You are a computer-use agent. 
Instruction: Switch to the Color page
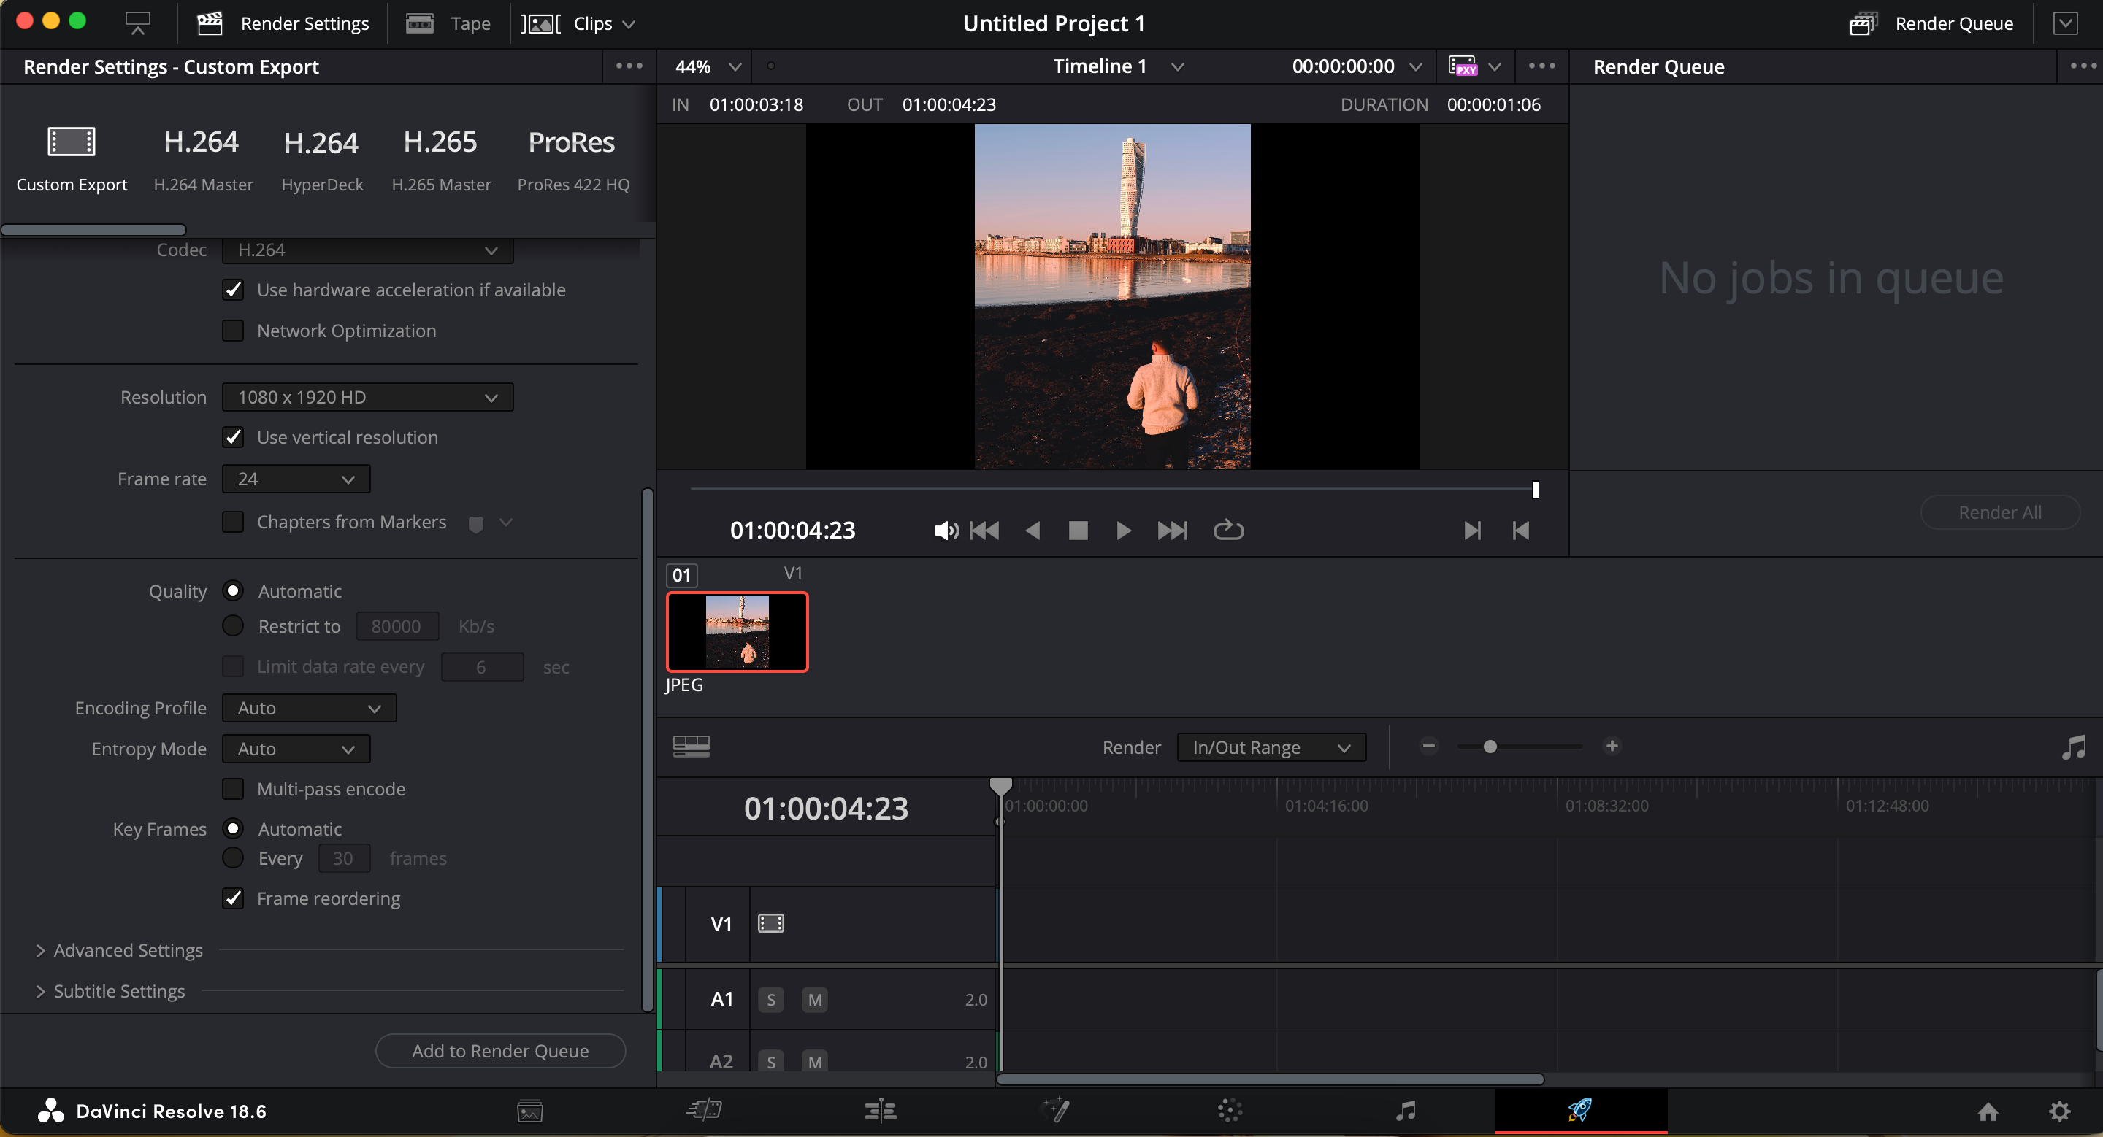(x=1229, y=1111)
